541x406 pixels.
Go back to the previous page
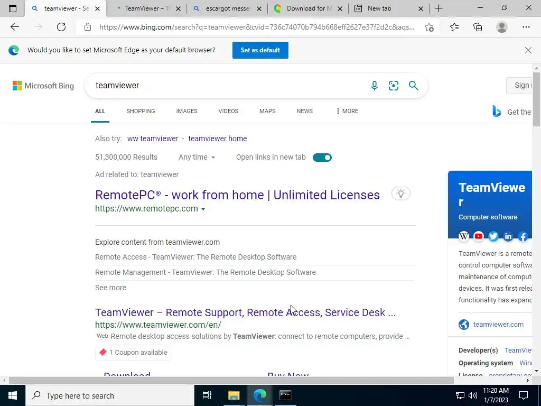coord(14,27)
